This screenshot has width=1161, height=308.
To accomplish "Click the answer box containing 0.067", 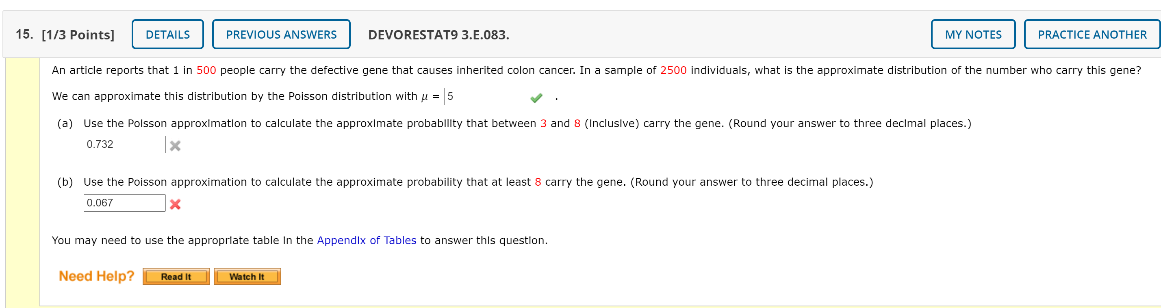I will point(124,203).
